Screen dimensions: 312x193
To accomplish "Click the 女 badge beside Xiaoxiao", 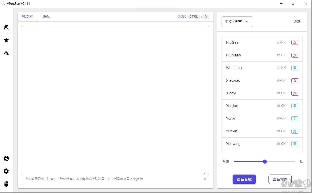I will (295, 80).
